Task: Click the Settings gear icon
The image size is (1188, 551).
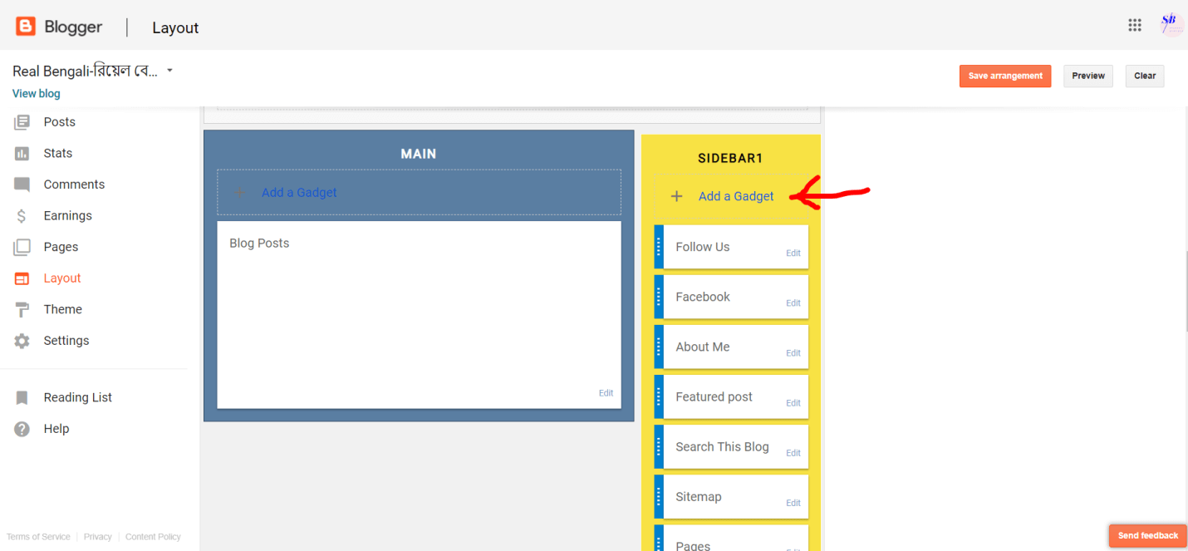Action: click(22, 341)
